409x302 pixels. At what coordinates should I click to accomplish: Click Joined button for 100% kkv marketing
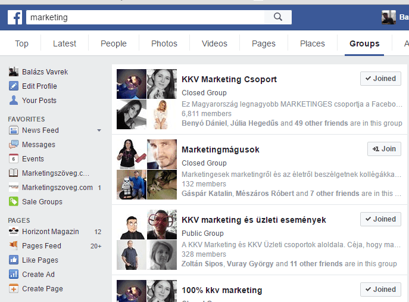pos(380,289)
